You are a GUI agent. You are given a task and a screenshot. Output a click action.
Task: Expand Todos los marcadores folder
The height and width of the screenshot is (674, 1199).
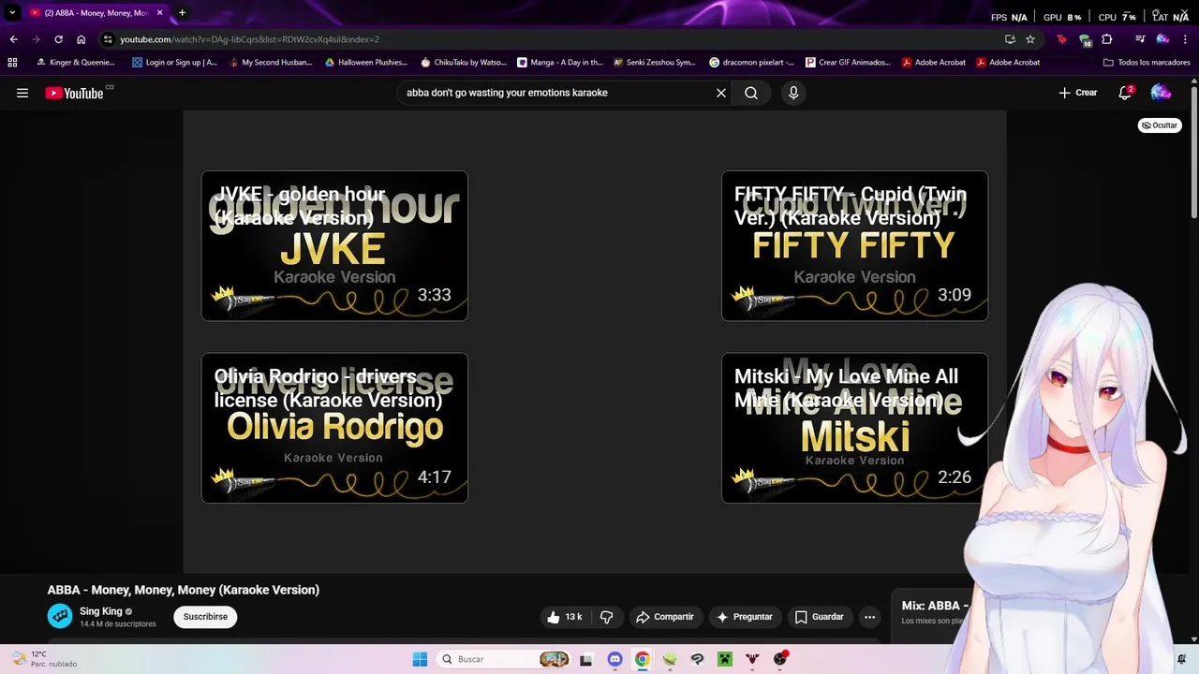coord(1147,63)
